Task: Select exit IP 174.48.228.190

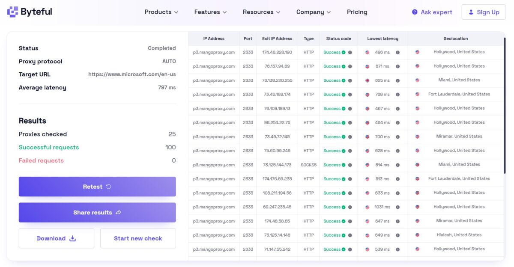Action: coord(277,52)
